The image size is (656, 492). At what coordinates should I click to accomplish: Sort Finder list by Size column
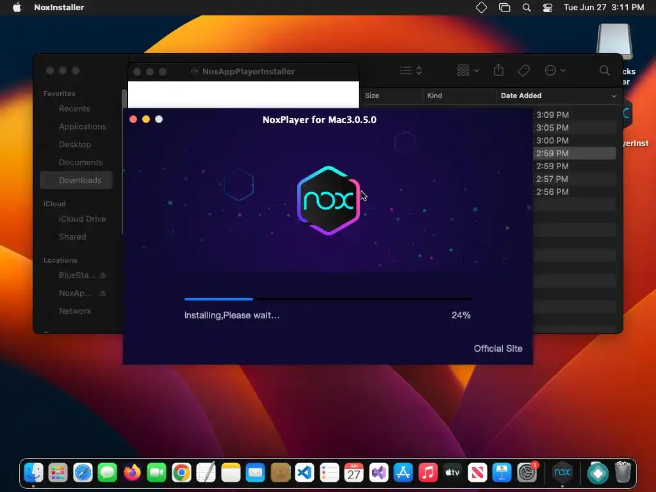[391, 96]
